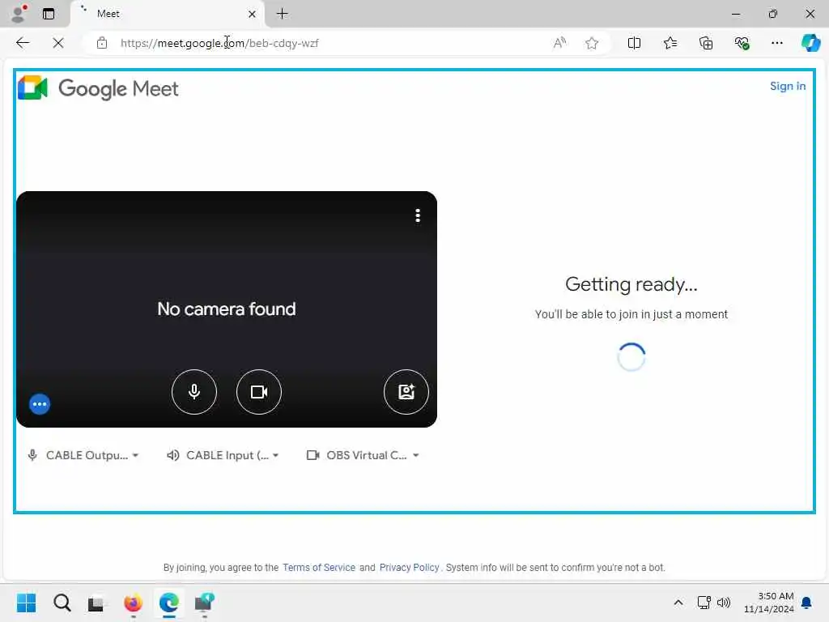829x622 pixels.
Task: Open Task View on taskbar
Action: [x=96, y=603]
